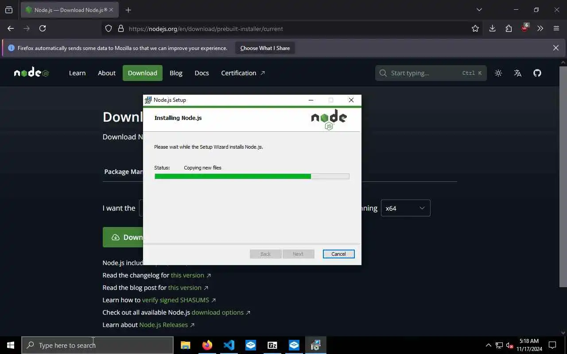Open the language translate icon
The width and height of the screenshot is (567, 354).
click(517, 73)
